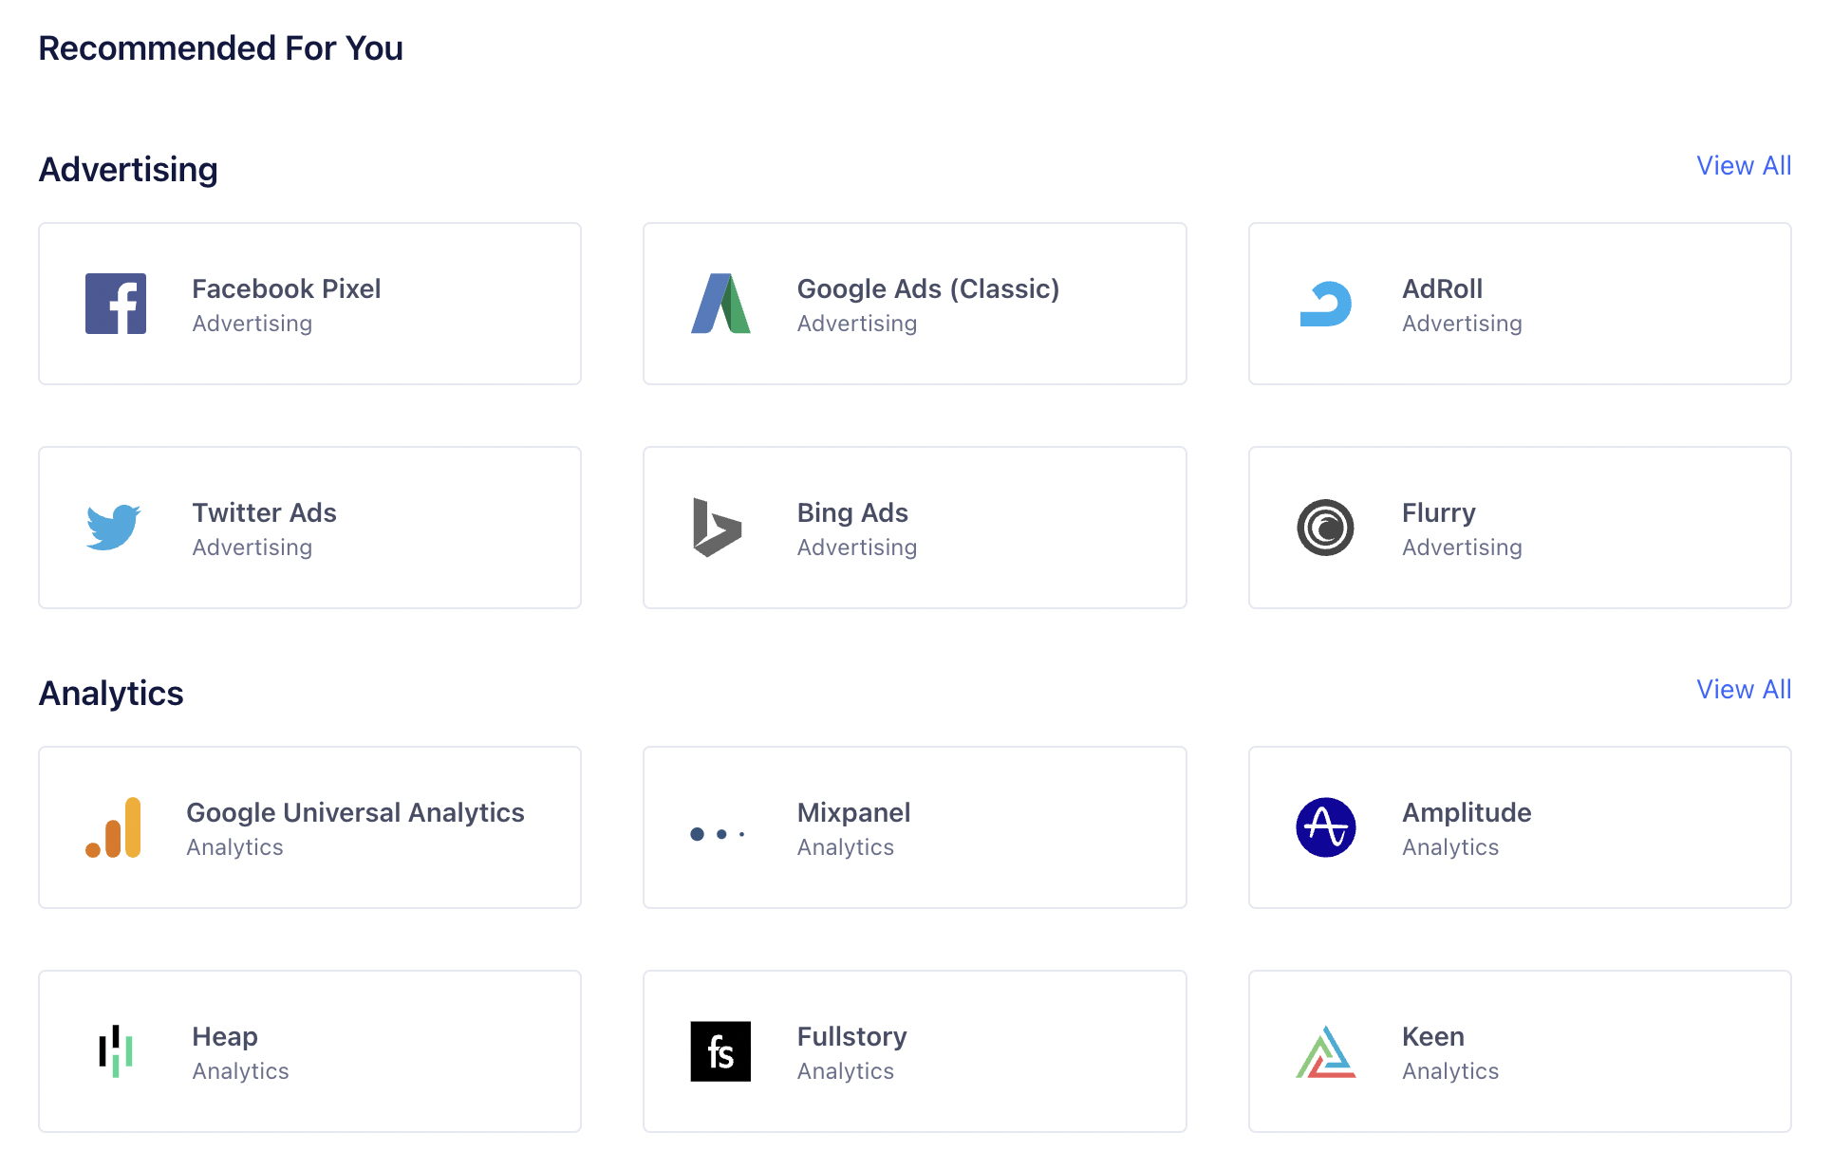The image size is (1832, 1169).
Task: Open Google Universal Analytics title text
Action: tap(355, 812)
